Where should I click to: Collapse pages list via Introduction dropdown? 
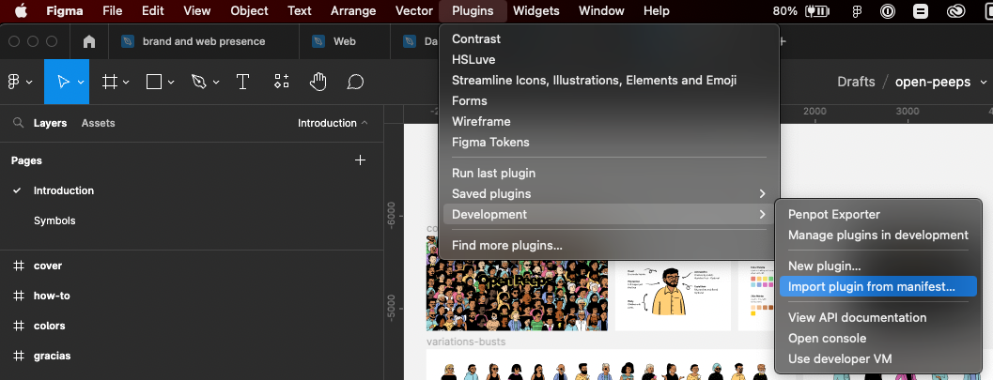point(333,123)
